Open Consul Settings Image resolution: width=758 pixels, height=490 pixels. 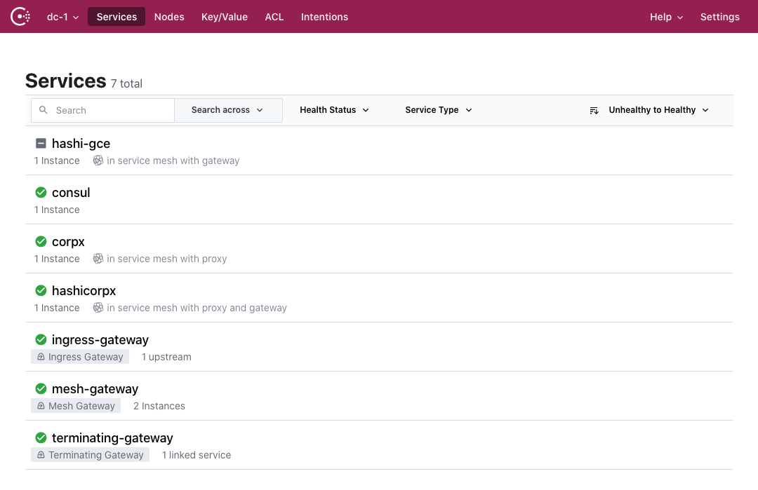pyautogui.click(x=720, y=16)
